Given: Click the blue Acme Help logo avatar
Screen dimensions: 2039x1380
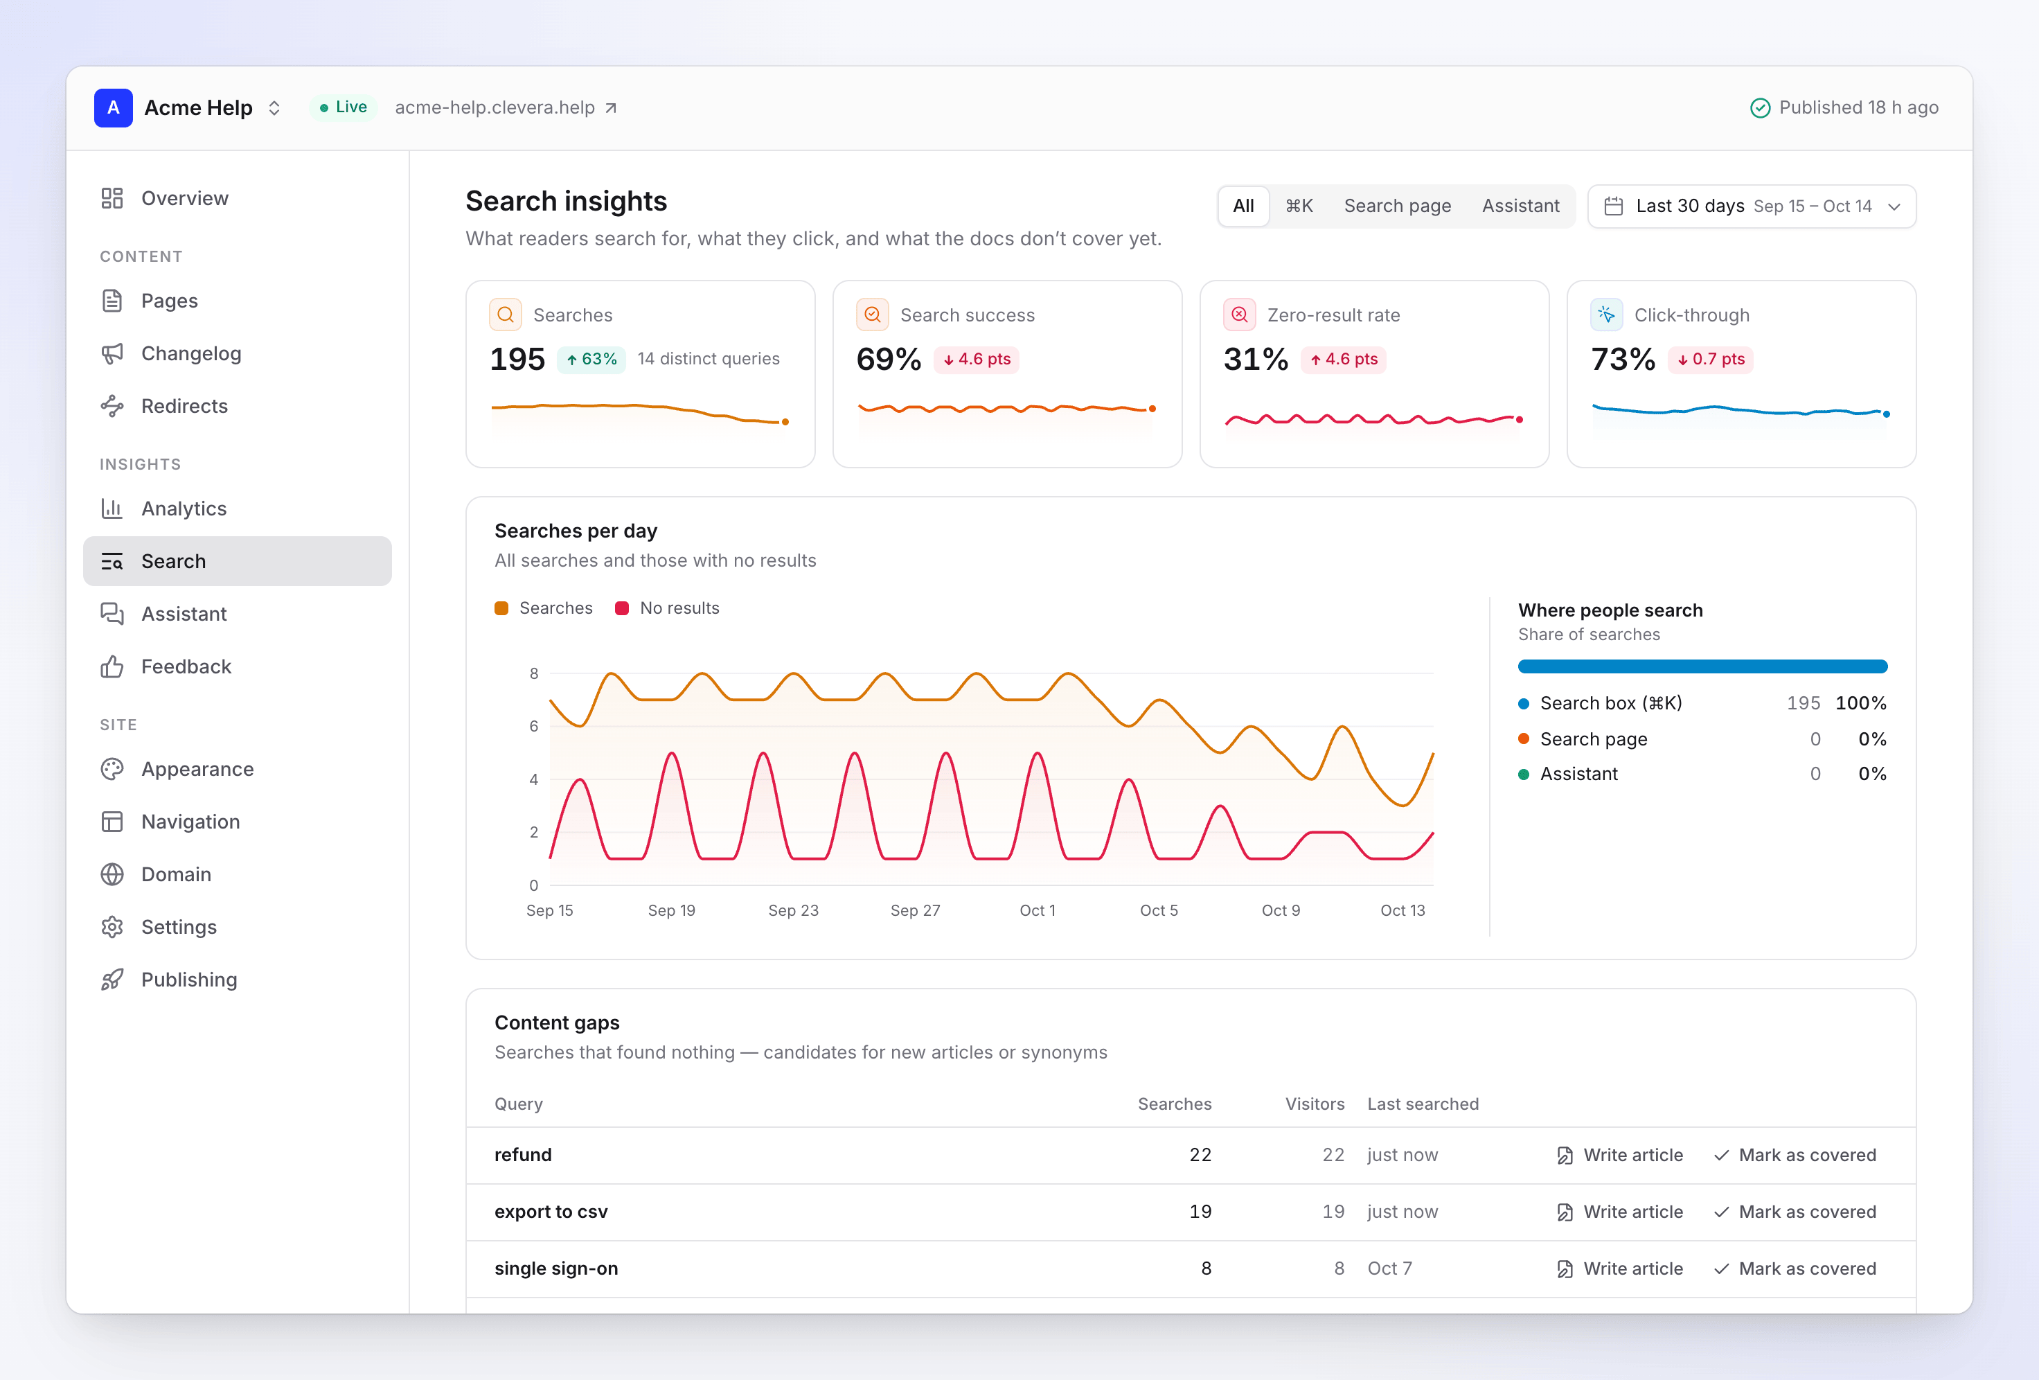Looking at the screenshot, I should (113, 108).
